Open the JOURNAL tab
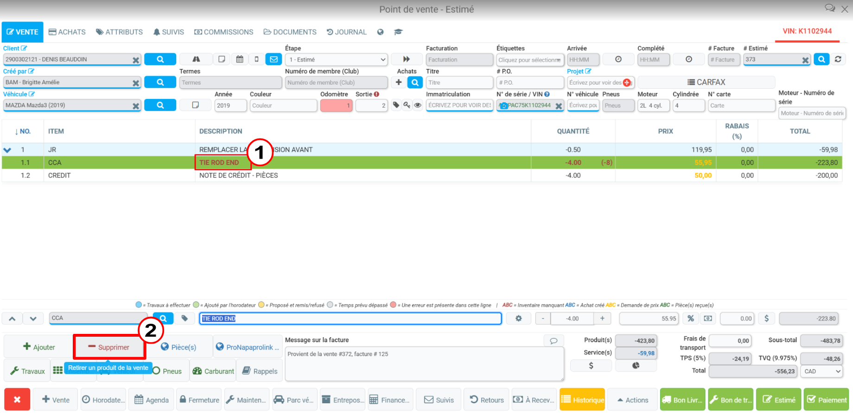The width and height of the screenshot is (853, 413). (x=347, y=32)
